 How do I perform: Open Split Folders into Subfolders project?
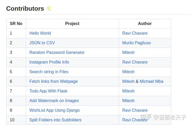[55, 120]
